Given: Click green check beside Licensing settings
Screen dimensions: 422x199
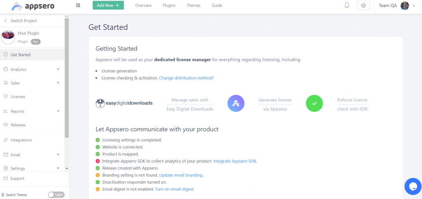Looking at the screenshot, I should pyautogui.click(x=98, y=140).
